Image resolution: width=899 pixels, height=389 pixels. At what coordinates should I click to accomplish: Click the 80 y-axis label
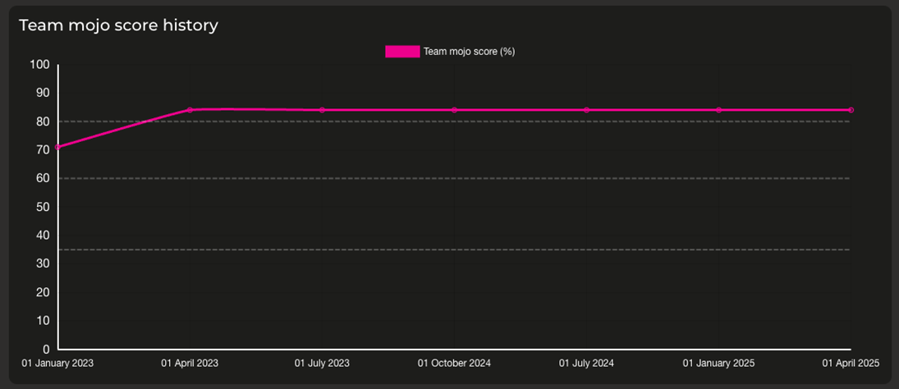coord(44,121)
